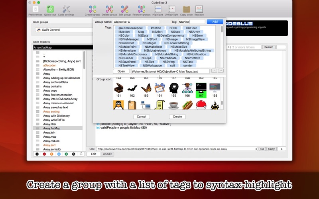
Task: Click the blue M circle icon
Action: point(59,154)
